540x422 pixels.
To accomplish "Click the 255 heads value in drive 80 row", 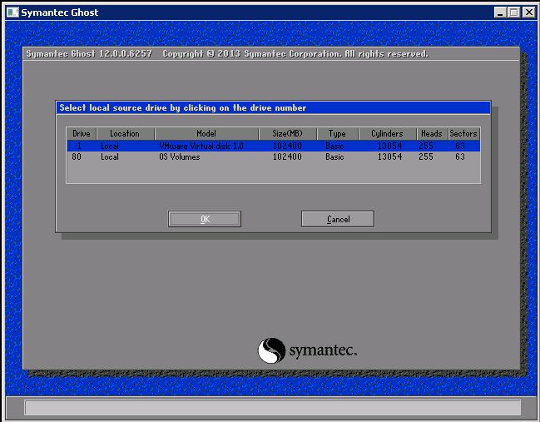I will tap(426, 156).
